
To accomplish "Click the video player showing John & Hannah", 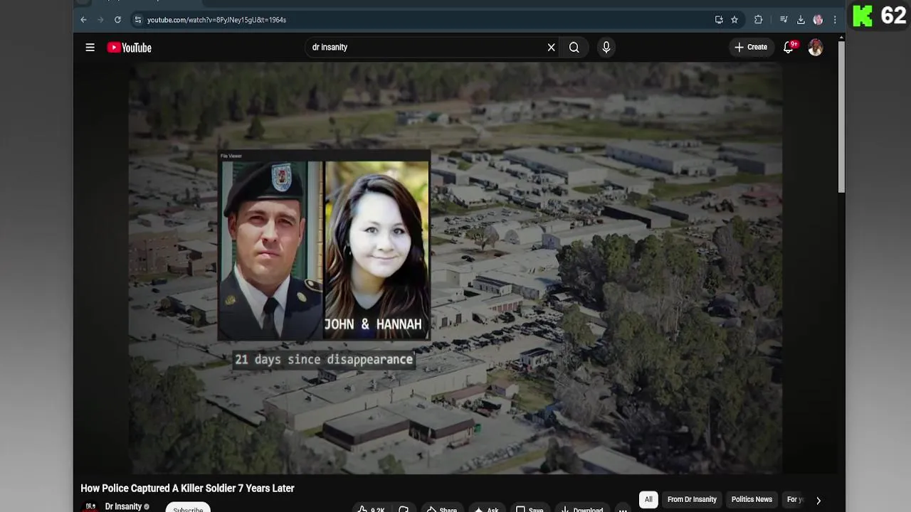I will click(455, 268).
